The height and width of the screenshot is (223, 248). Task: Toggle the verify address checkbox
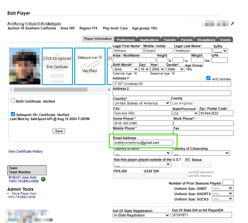tap(208, 78)
